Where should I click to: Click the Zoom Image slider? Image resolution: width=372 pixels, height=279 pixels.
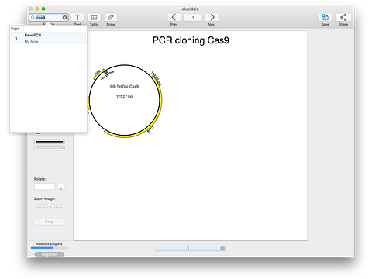click(x=50, y=205)
